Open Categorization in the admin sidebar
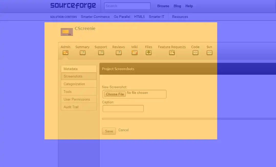The width and height of the screenshot is (276, 167). 79,84
